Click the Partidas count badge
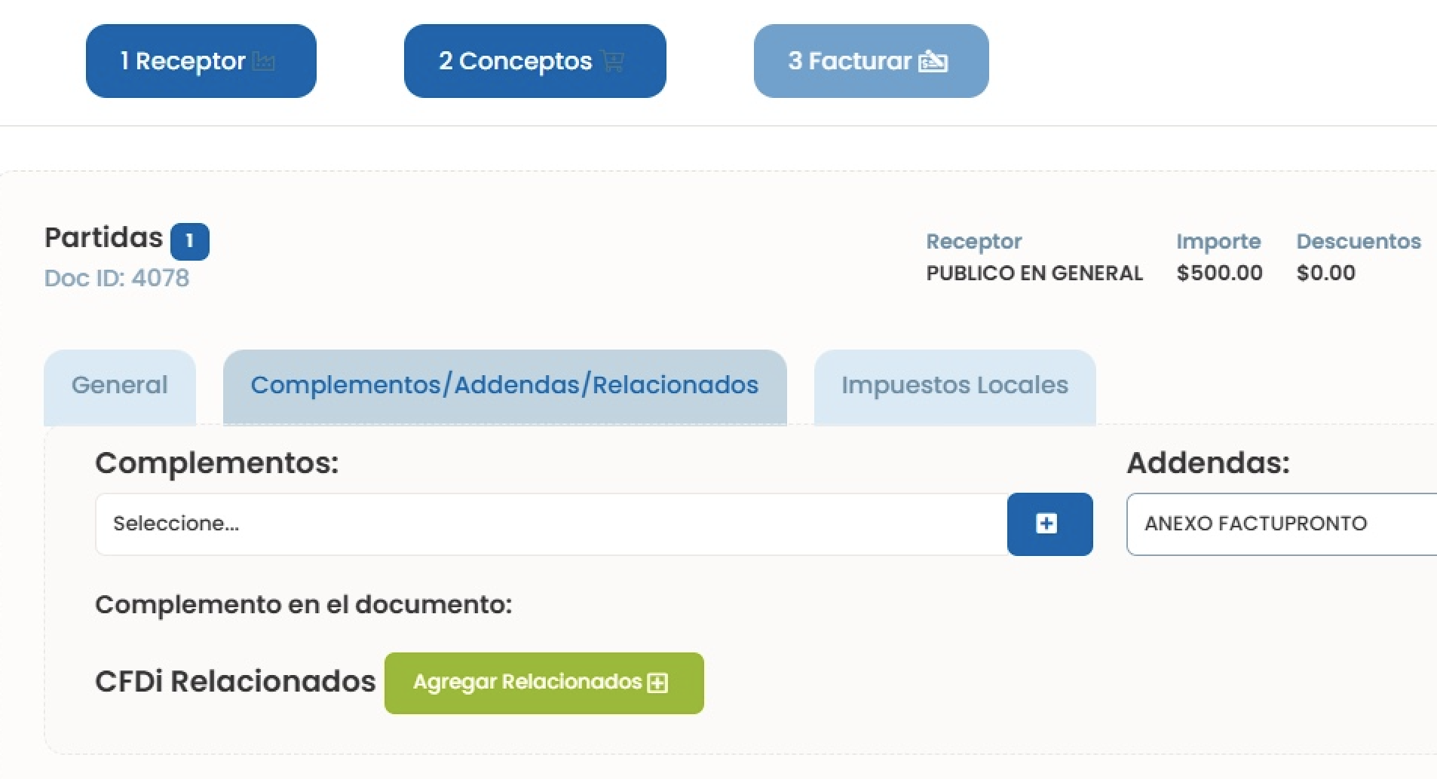 [190, 241]
